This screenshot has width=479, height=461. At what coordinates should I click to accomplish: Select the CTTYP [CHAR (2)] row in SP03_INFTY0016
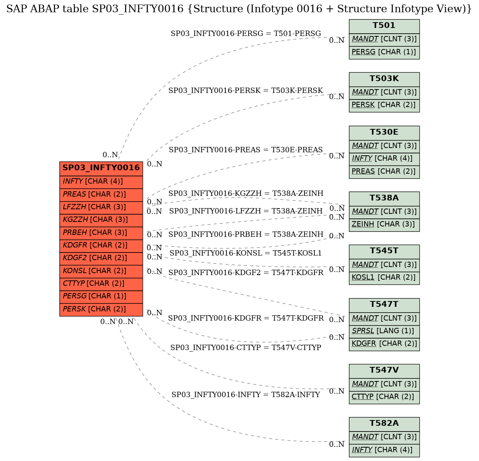pos(101,284)
